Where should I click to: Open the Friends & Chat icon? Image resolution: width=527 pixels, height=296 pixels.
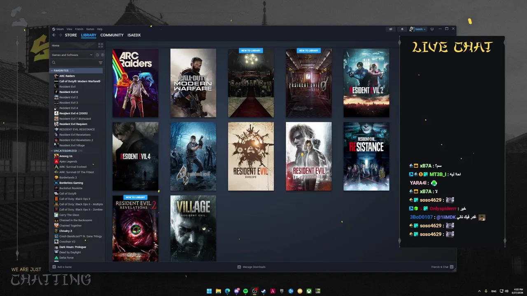pos(452,267)
